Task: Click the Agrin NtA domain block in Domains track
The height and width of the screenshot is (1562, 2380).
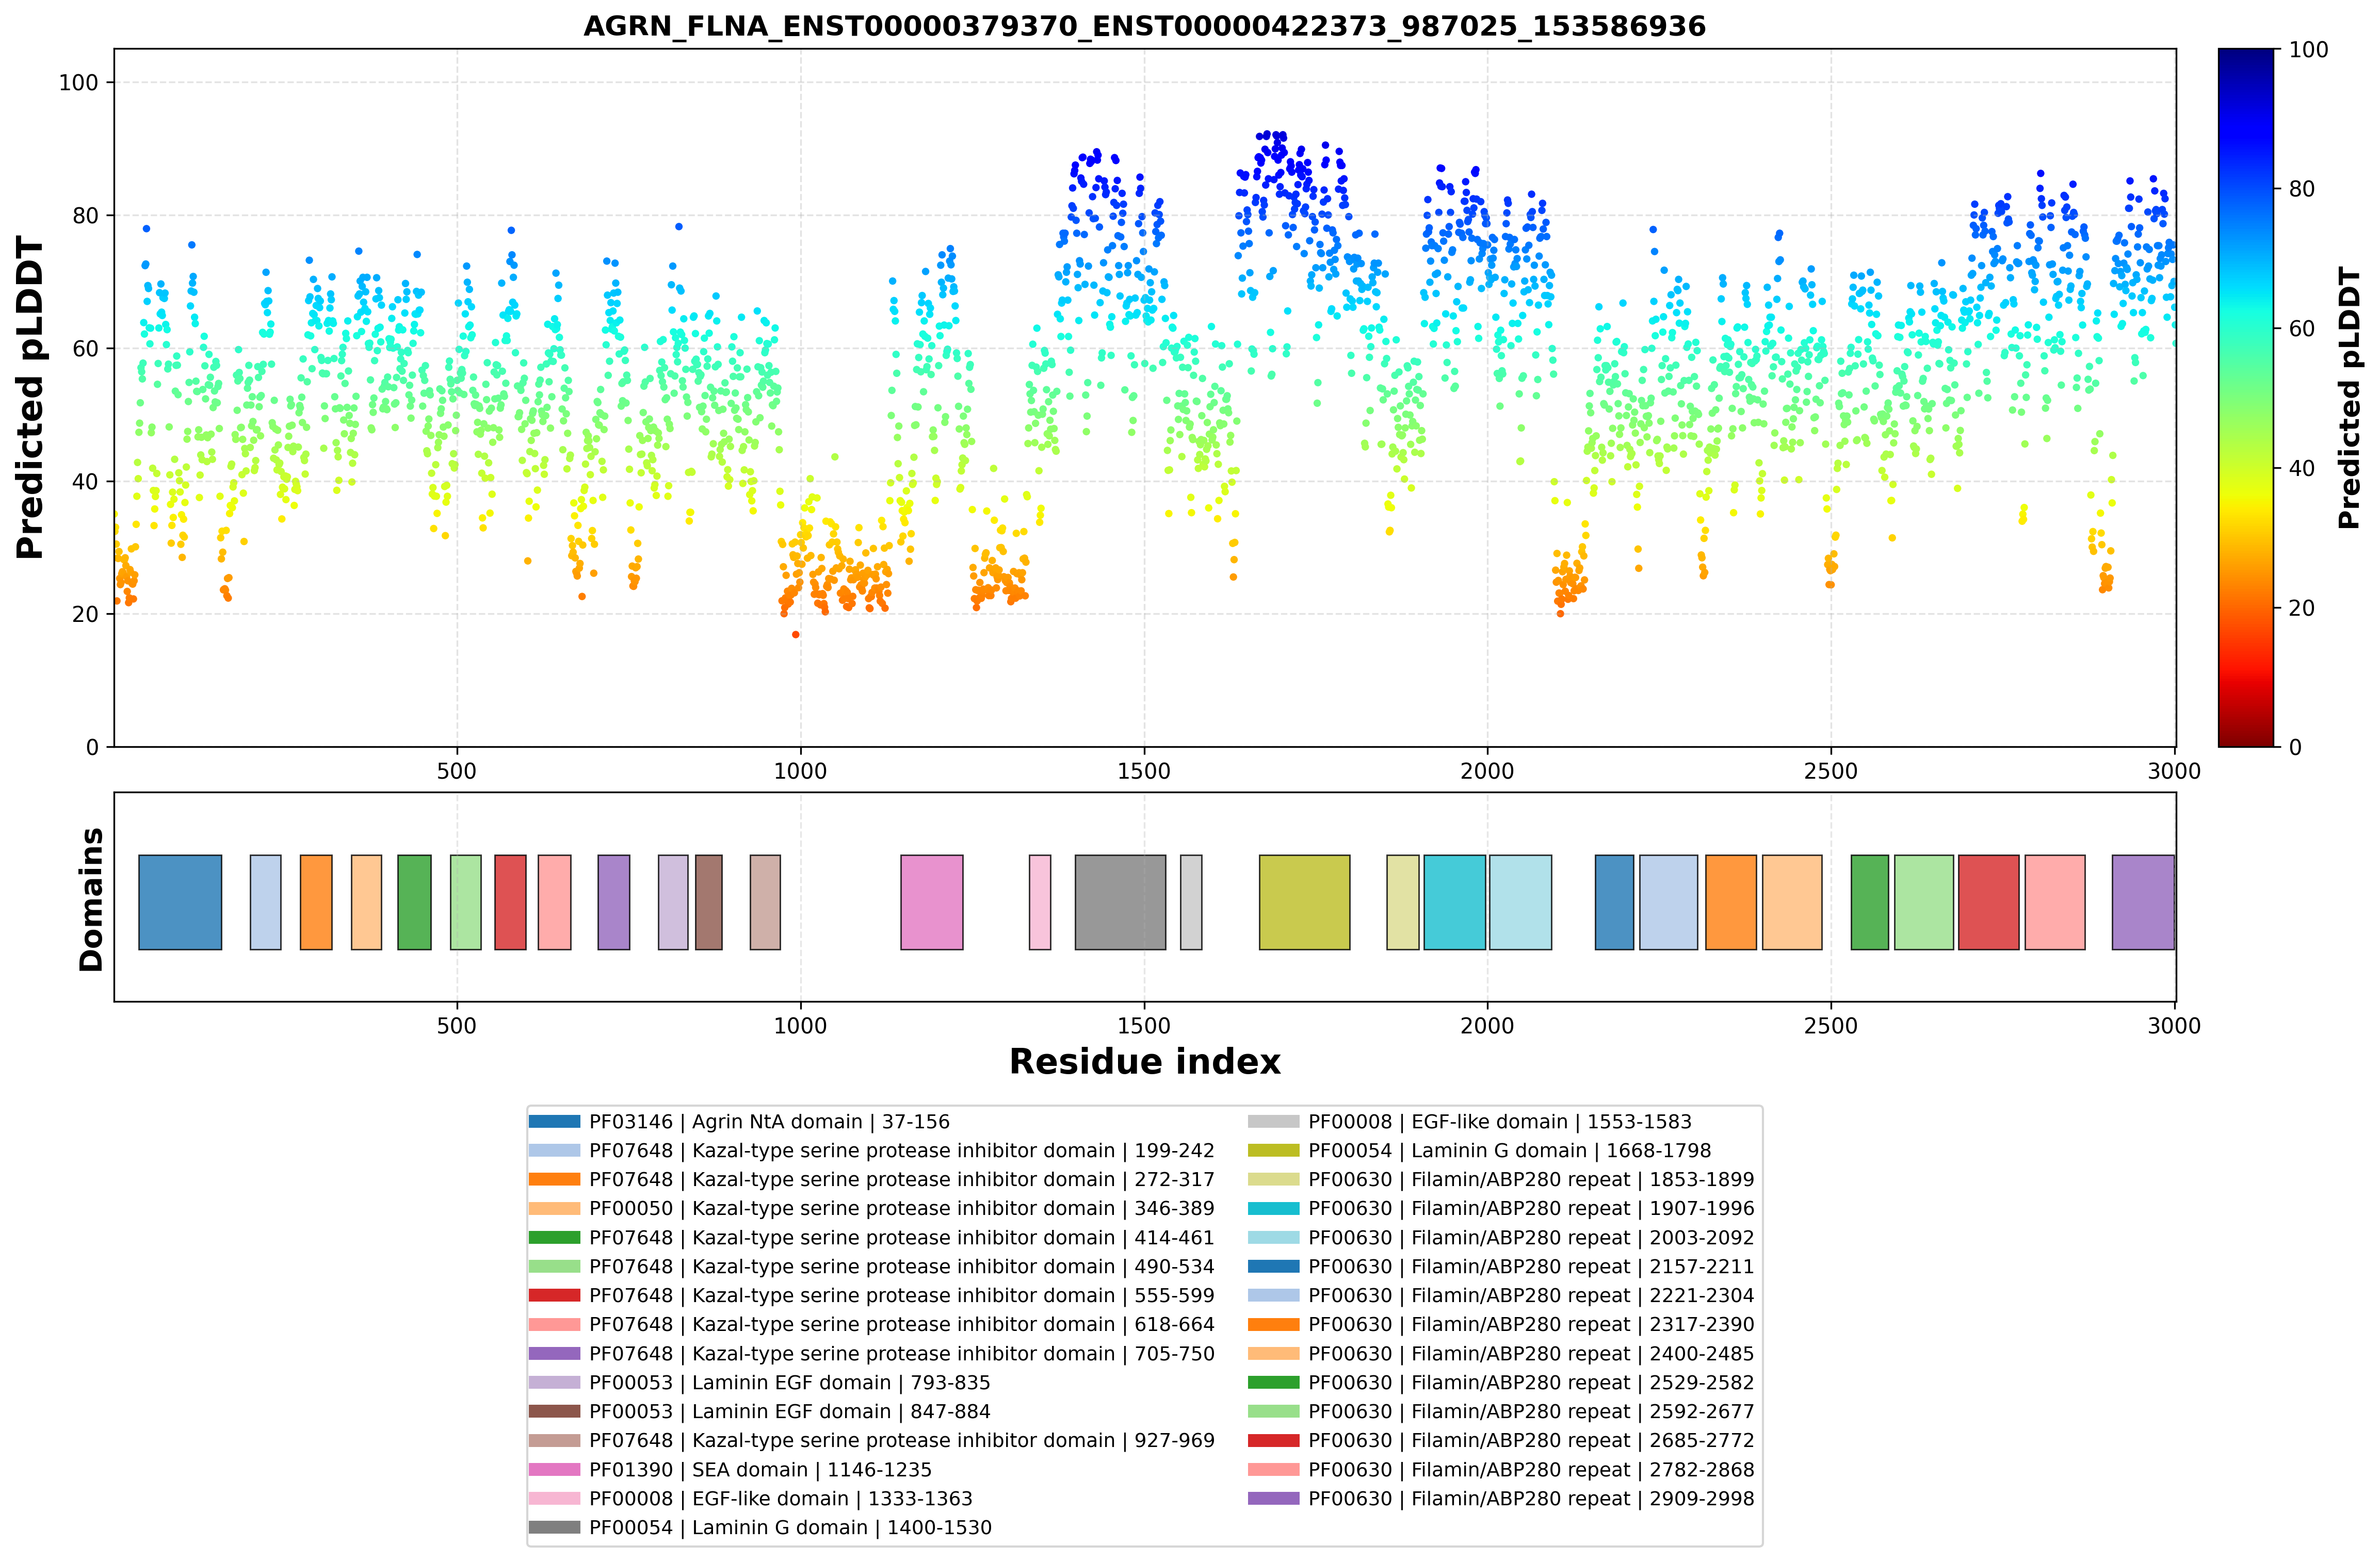Action: [180, 901]
